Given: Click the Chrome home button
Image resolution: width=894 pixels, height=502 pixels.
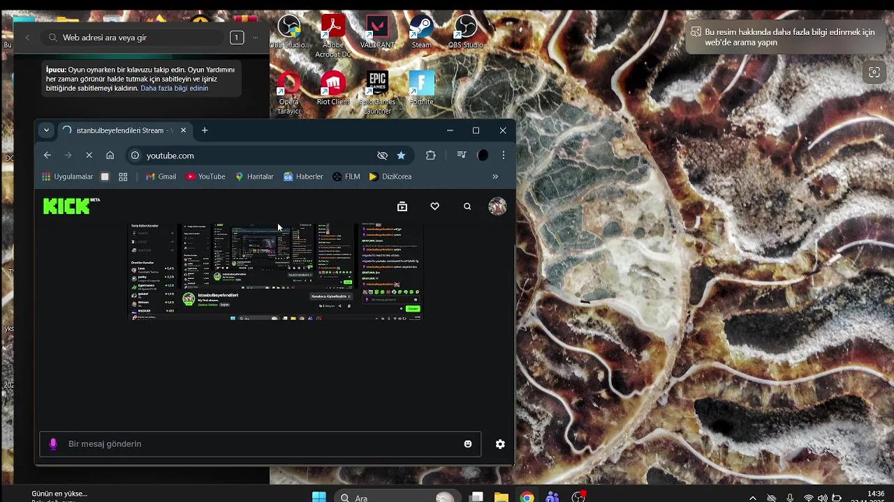Looking at the screenshot, I should pyautogui.click(x=110, y=155).
